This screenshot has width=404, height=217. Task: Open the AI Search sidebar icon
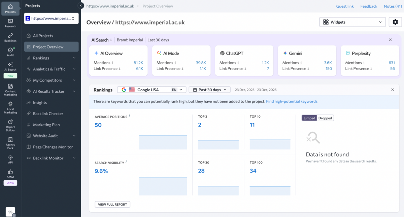click(10, 66)
